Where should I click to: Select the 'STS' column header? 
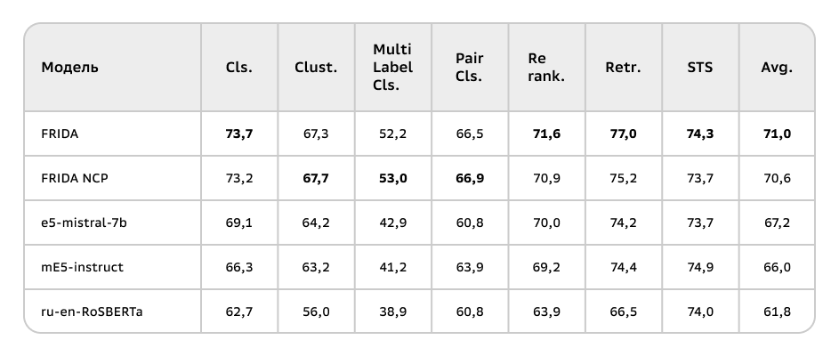click(x=700, y=68)
